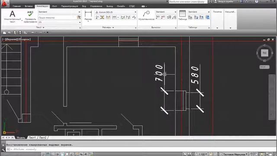Viewport: 277px width, 156px height.
Task: Click the remove leader icon
Action: tap(163, 17)
